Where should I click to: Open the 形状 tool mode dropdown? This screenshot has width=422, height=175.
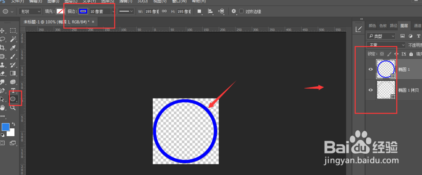coord(30,11)
